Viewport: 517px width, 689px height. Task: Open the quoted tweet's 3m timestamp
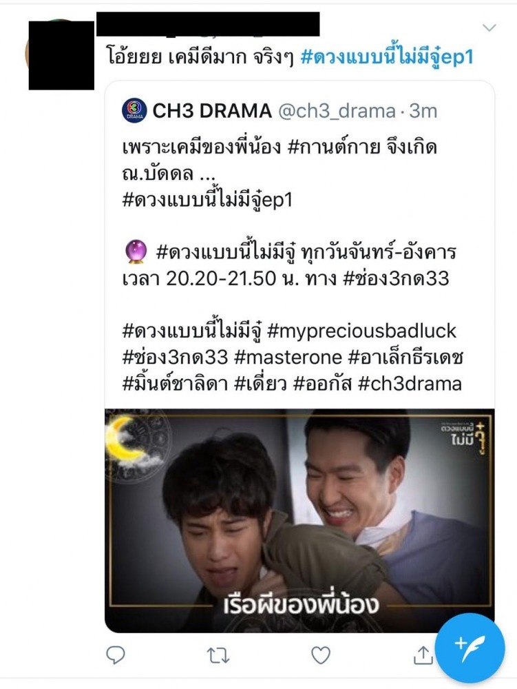(423, 111)
